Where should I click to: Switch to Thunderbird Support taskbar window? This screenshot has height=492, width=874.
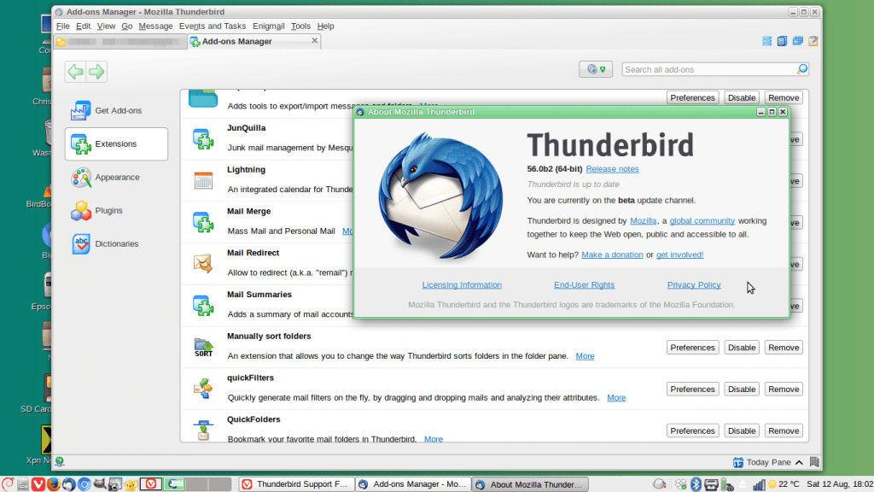(296, 484)
